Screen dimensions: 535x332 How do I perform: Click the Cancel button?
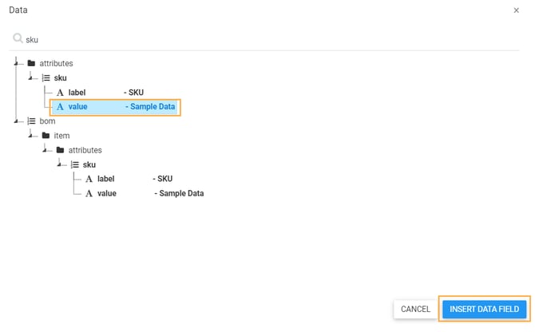[415, 309]
